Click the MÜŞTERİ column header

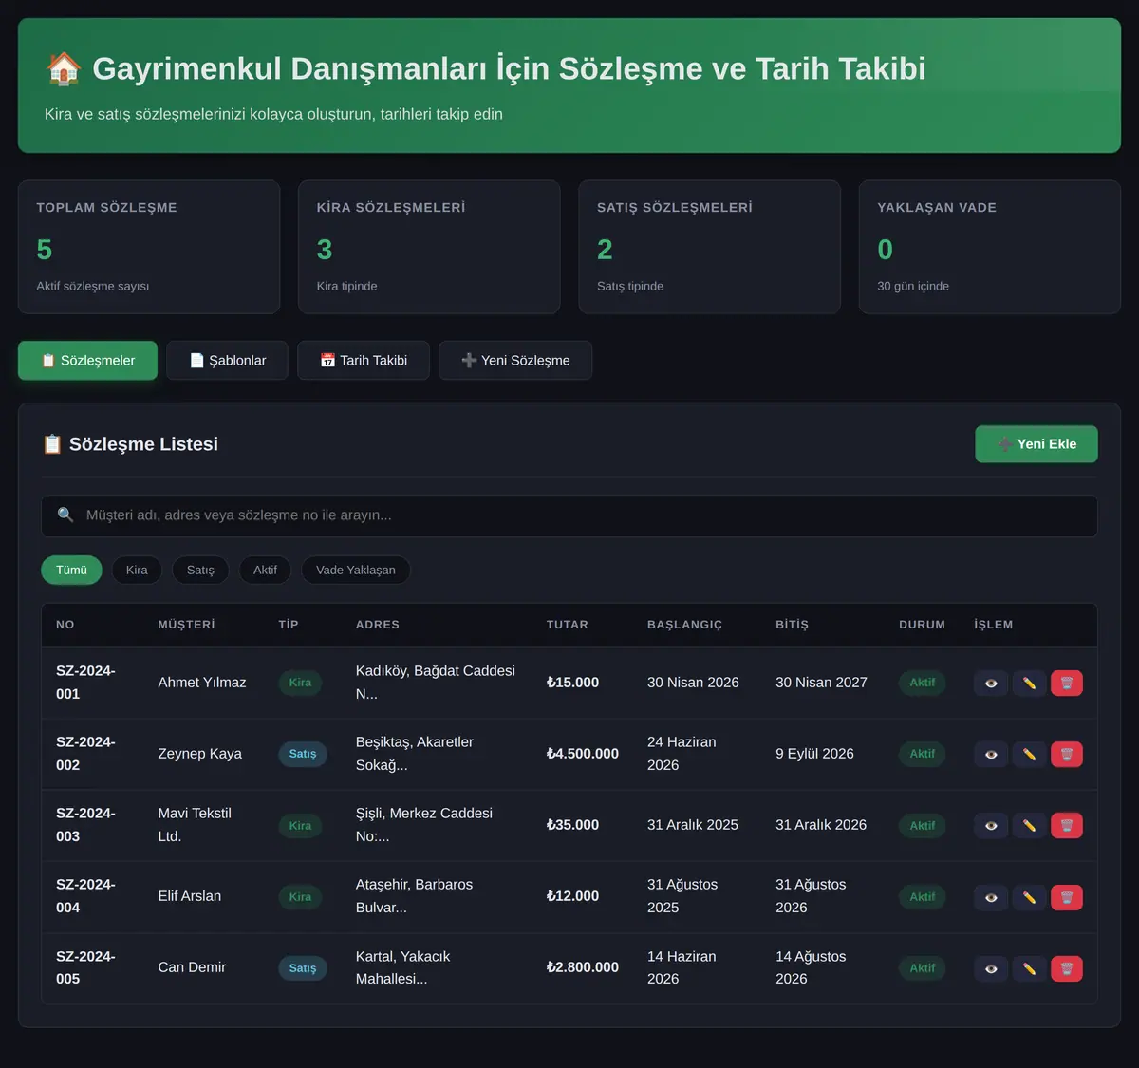pyautogui.click(x=186, y=625)
